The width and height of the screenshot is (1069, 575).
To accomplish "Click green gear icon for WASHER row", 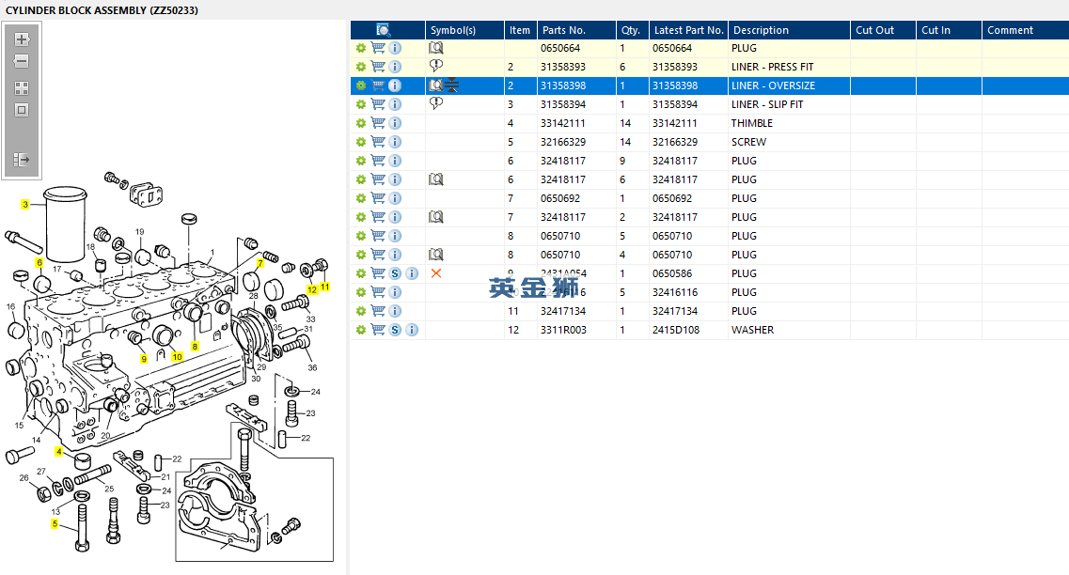I will coord(360,330).
